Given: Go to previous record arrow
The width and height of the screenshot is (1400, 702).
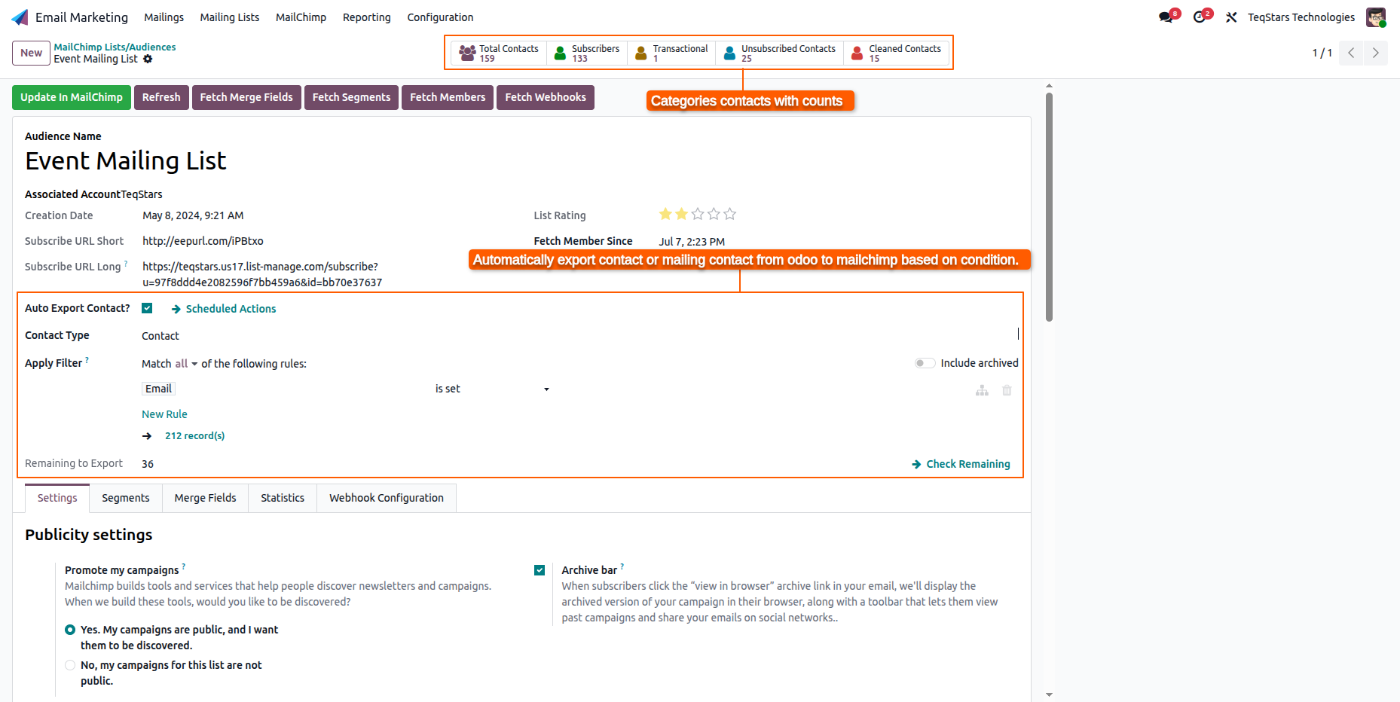Looking at the screenshot, I should point(1351,53).
